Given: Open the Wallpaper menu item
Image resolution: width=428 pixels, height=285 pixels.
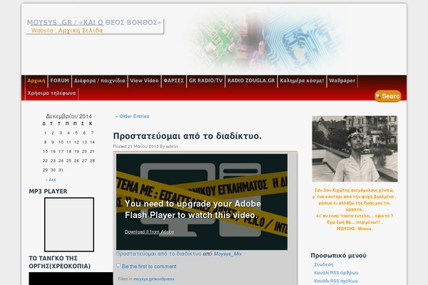Looking at the screenshot, I should (342, 81).
